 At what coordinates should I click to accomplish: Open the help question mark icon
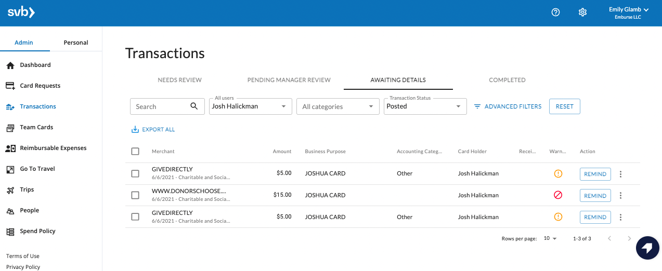pos(555,12)
